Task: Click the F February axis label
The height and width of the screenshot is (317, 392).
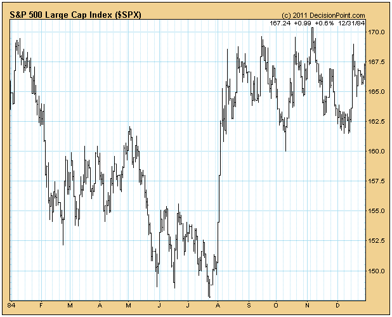Action: point(41,306)
